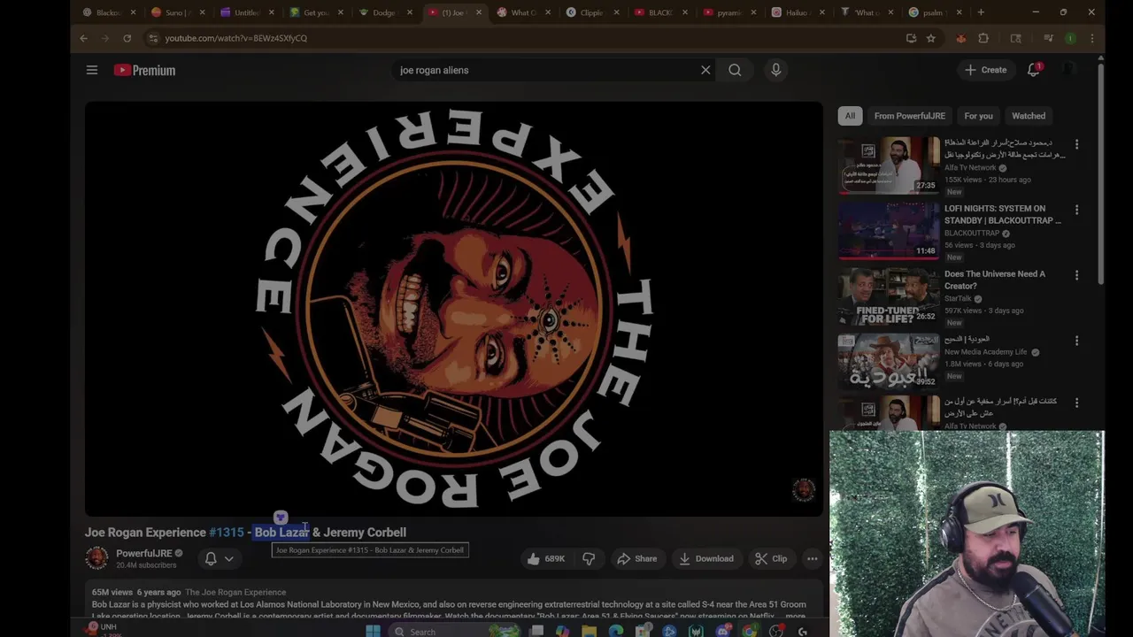Click the main video player

point(453,309)
